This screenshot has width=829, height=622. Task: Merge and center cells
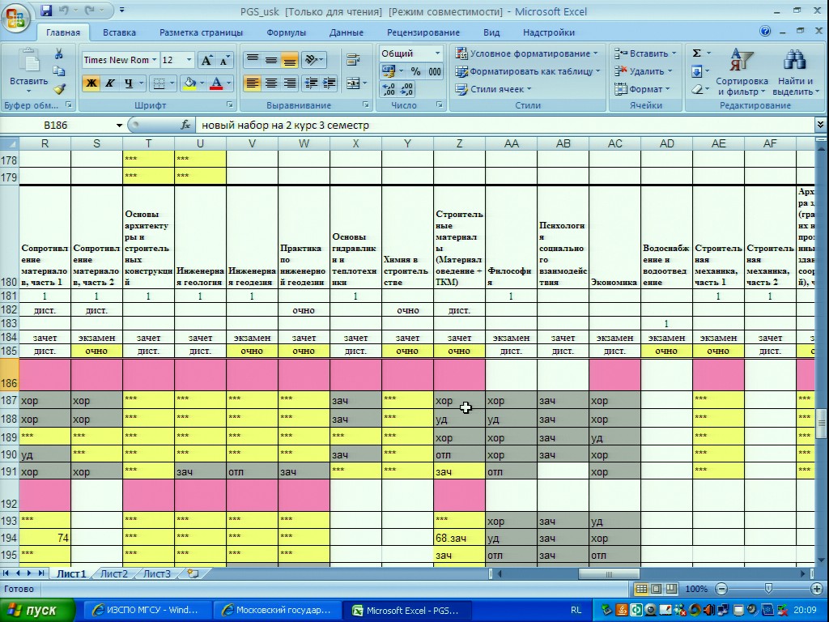click(x=353, y=83)
